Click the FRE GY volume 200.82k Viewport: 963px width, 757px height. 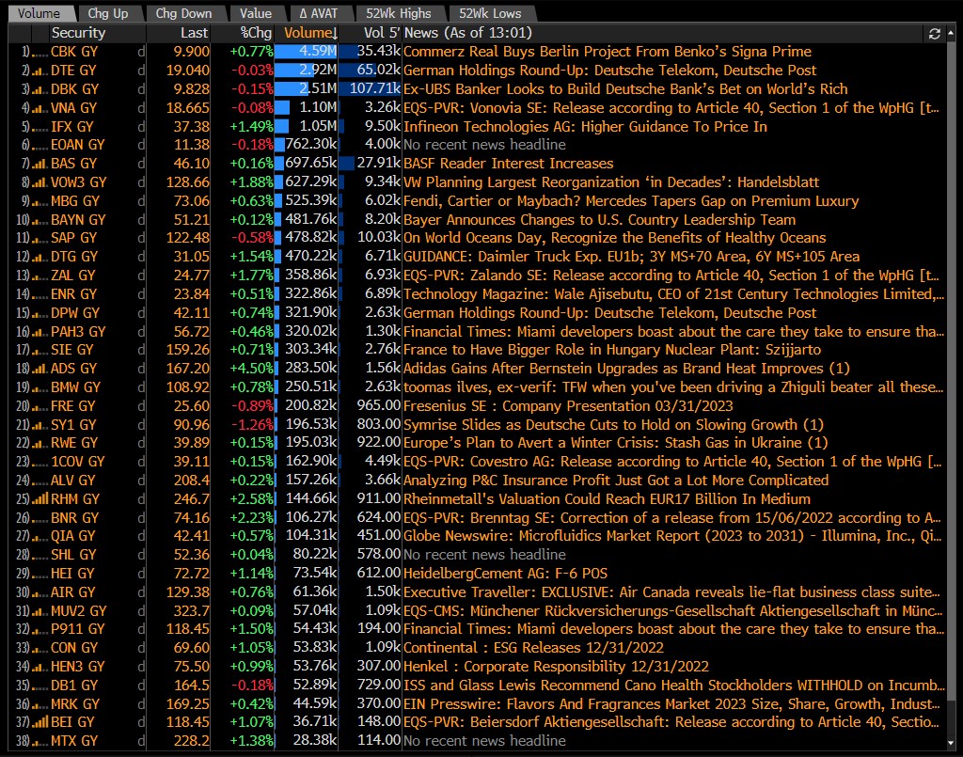(x=310, y=406)
